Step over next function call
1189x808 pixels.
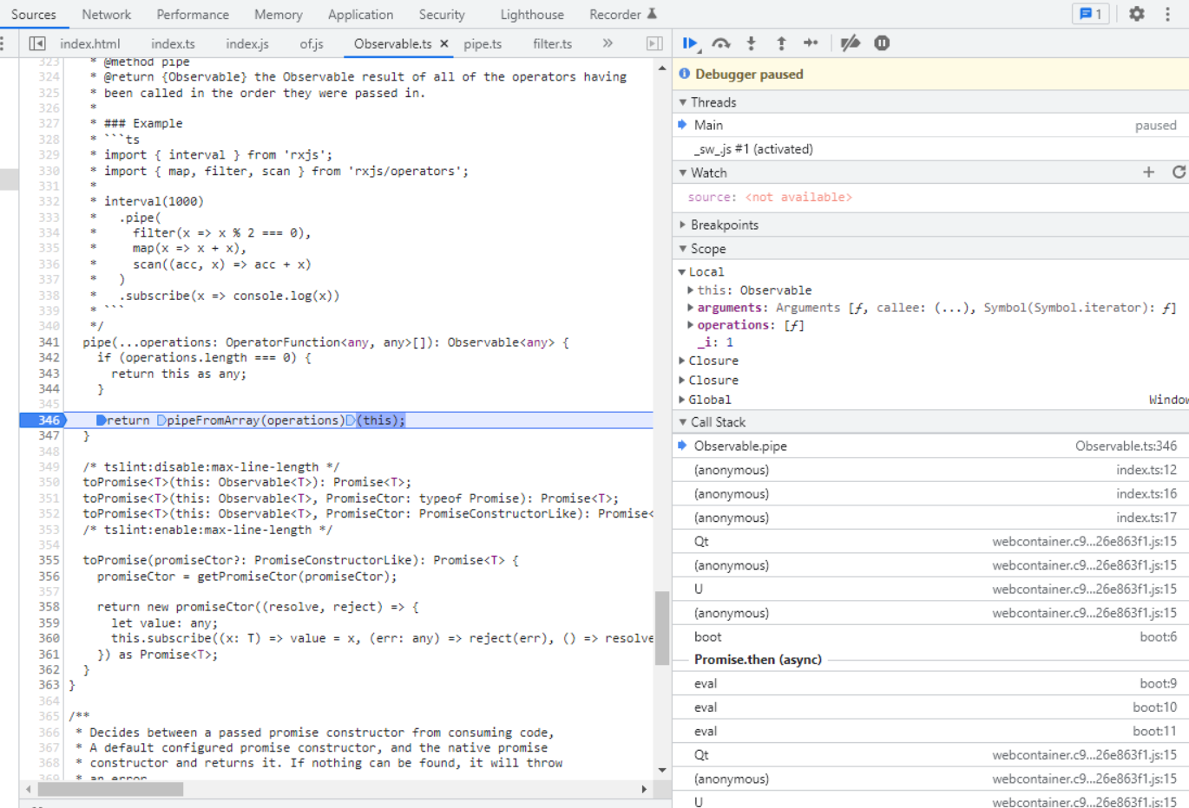click(x=720, y=43)
